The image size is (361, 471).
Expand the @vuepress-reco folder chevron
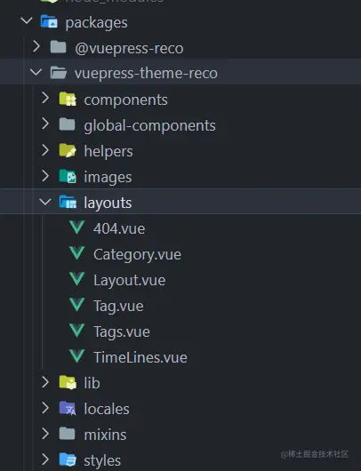pos(36,46)
